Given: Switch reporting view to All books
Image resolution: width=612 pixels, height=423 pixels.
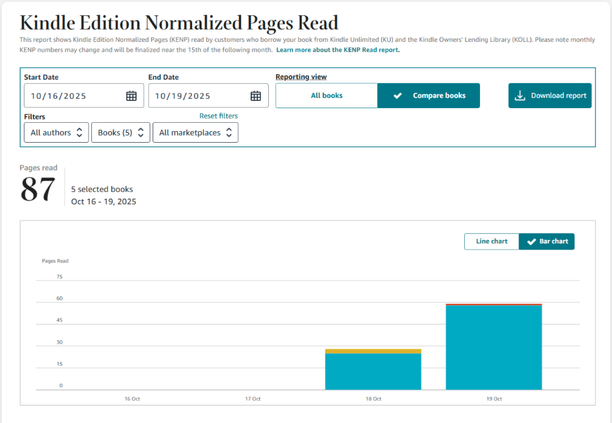Looking at the screenshot, I should click(x=327, y=96).
